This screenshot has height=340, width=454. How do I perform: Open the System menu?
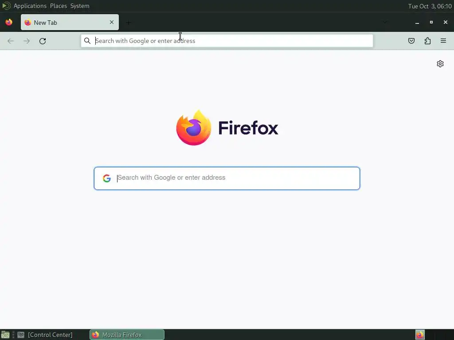[x=80, y=6]
